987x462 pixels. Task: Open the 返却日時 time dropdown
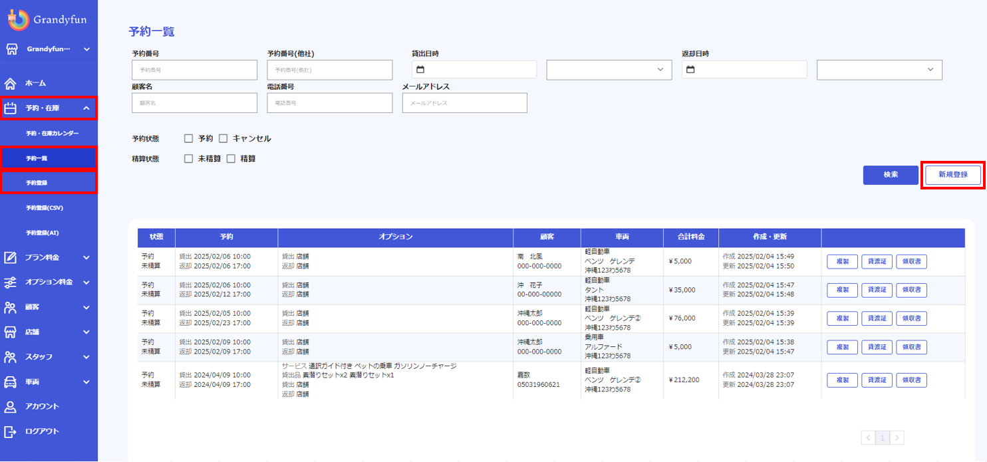click(879, 70)
